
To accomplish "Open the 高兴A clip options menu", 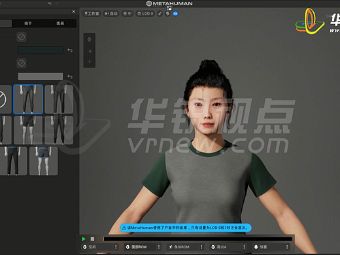I will tap(244, 247).
